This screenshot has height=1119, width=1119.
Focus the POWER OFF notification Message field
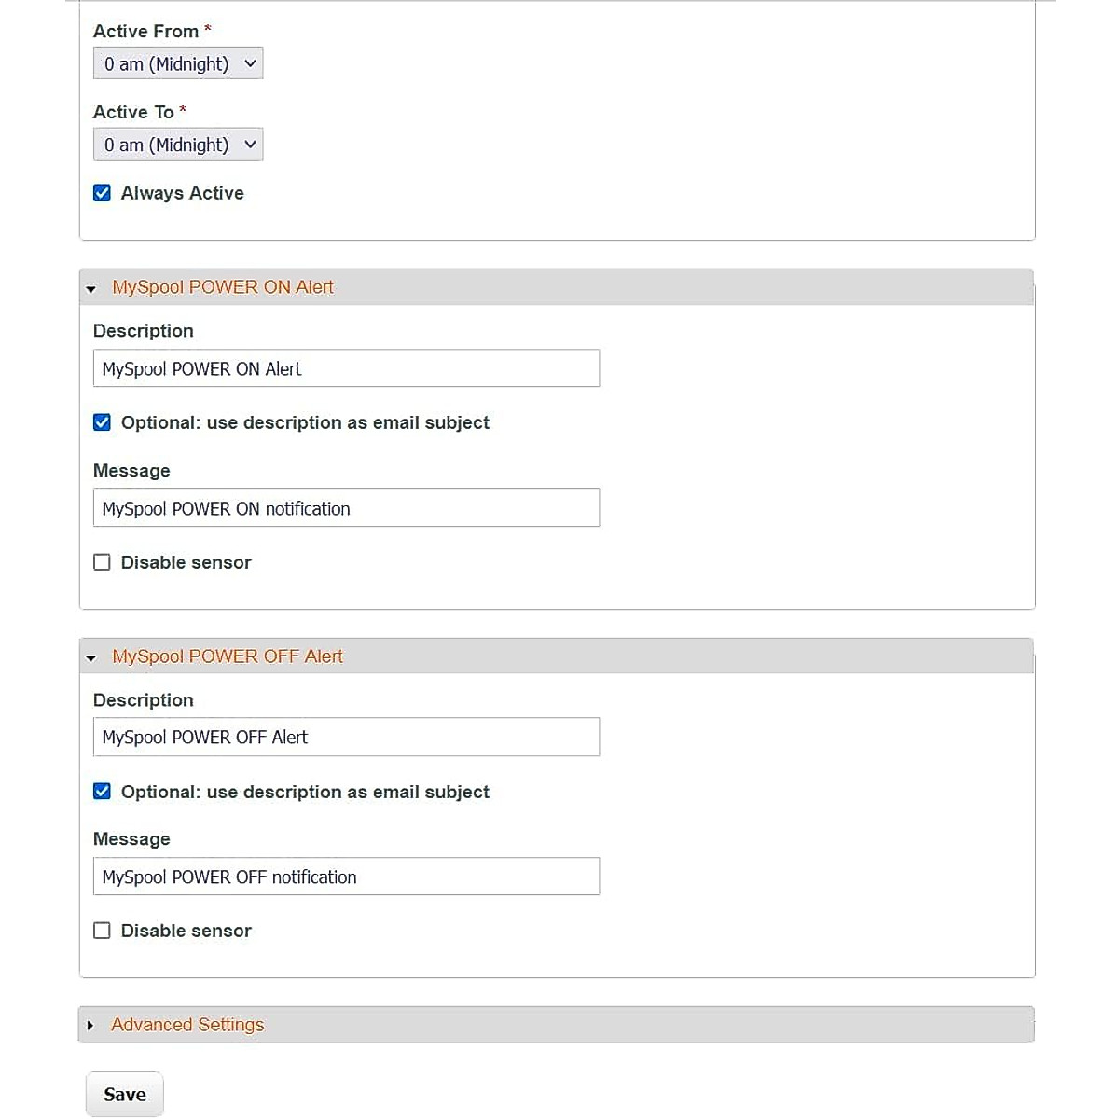pyautogui.click(x=346, y=877)
